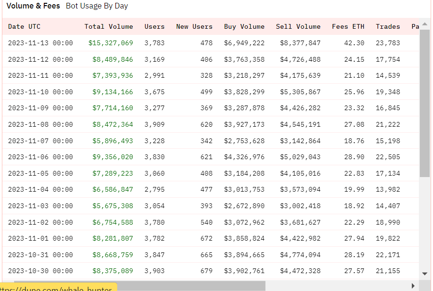Select date cell 2023-11-08 00:00
The height and width of the screenshot is (291, 433).
pos(40,124)
